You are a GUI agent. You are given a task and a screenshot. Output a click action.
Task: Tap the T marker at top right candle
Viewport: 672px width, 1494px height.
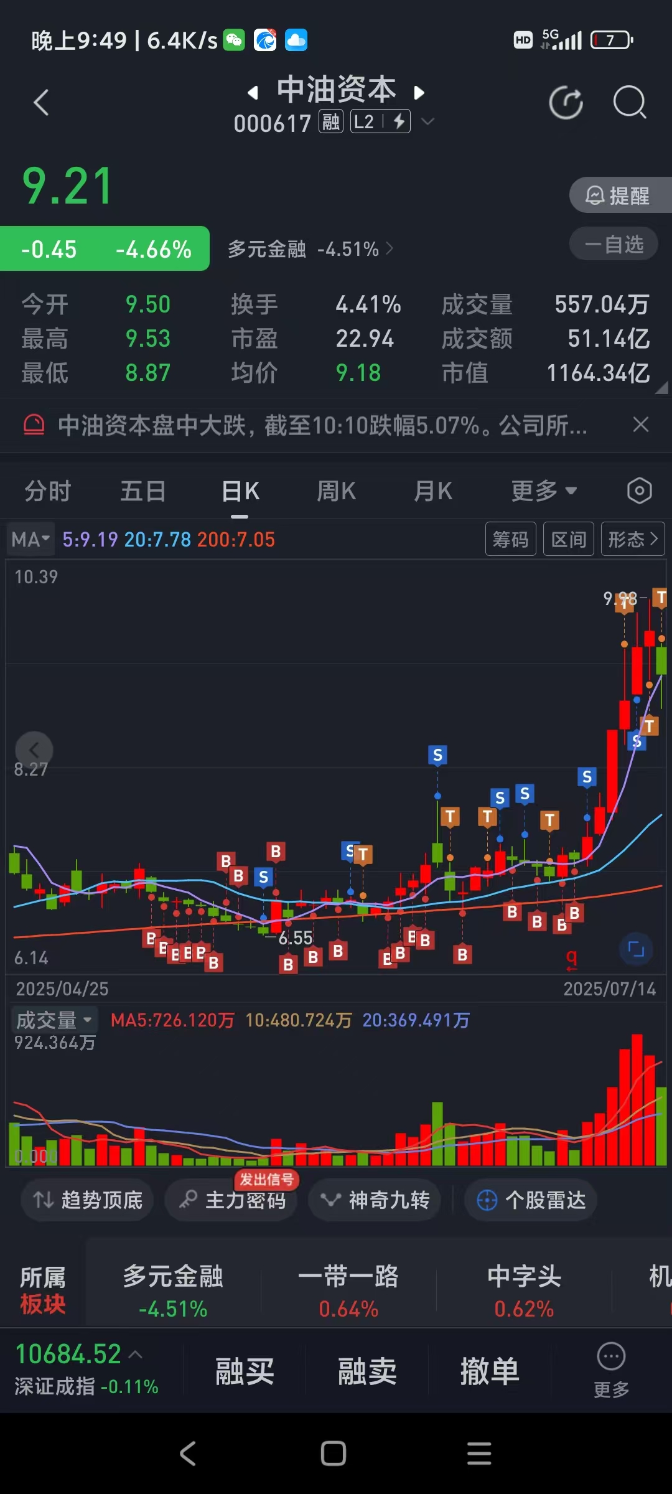(x=660, y=598)
